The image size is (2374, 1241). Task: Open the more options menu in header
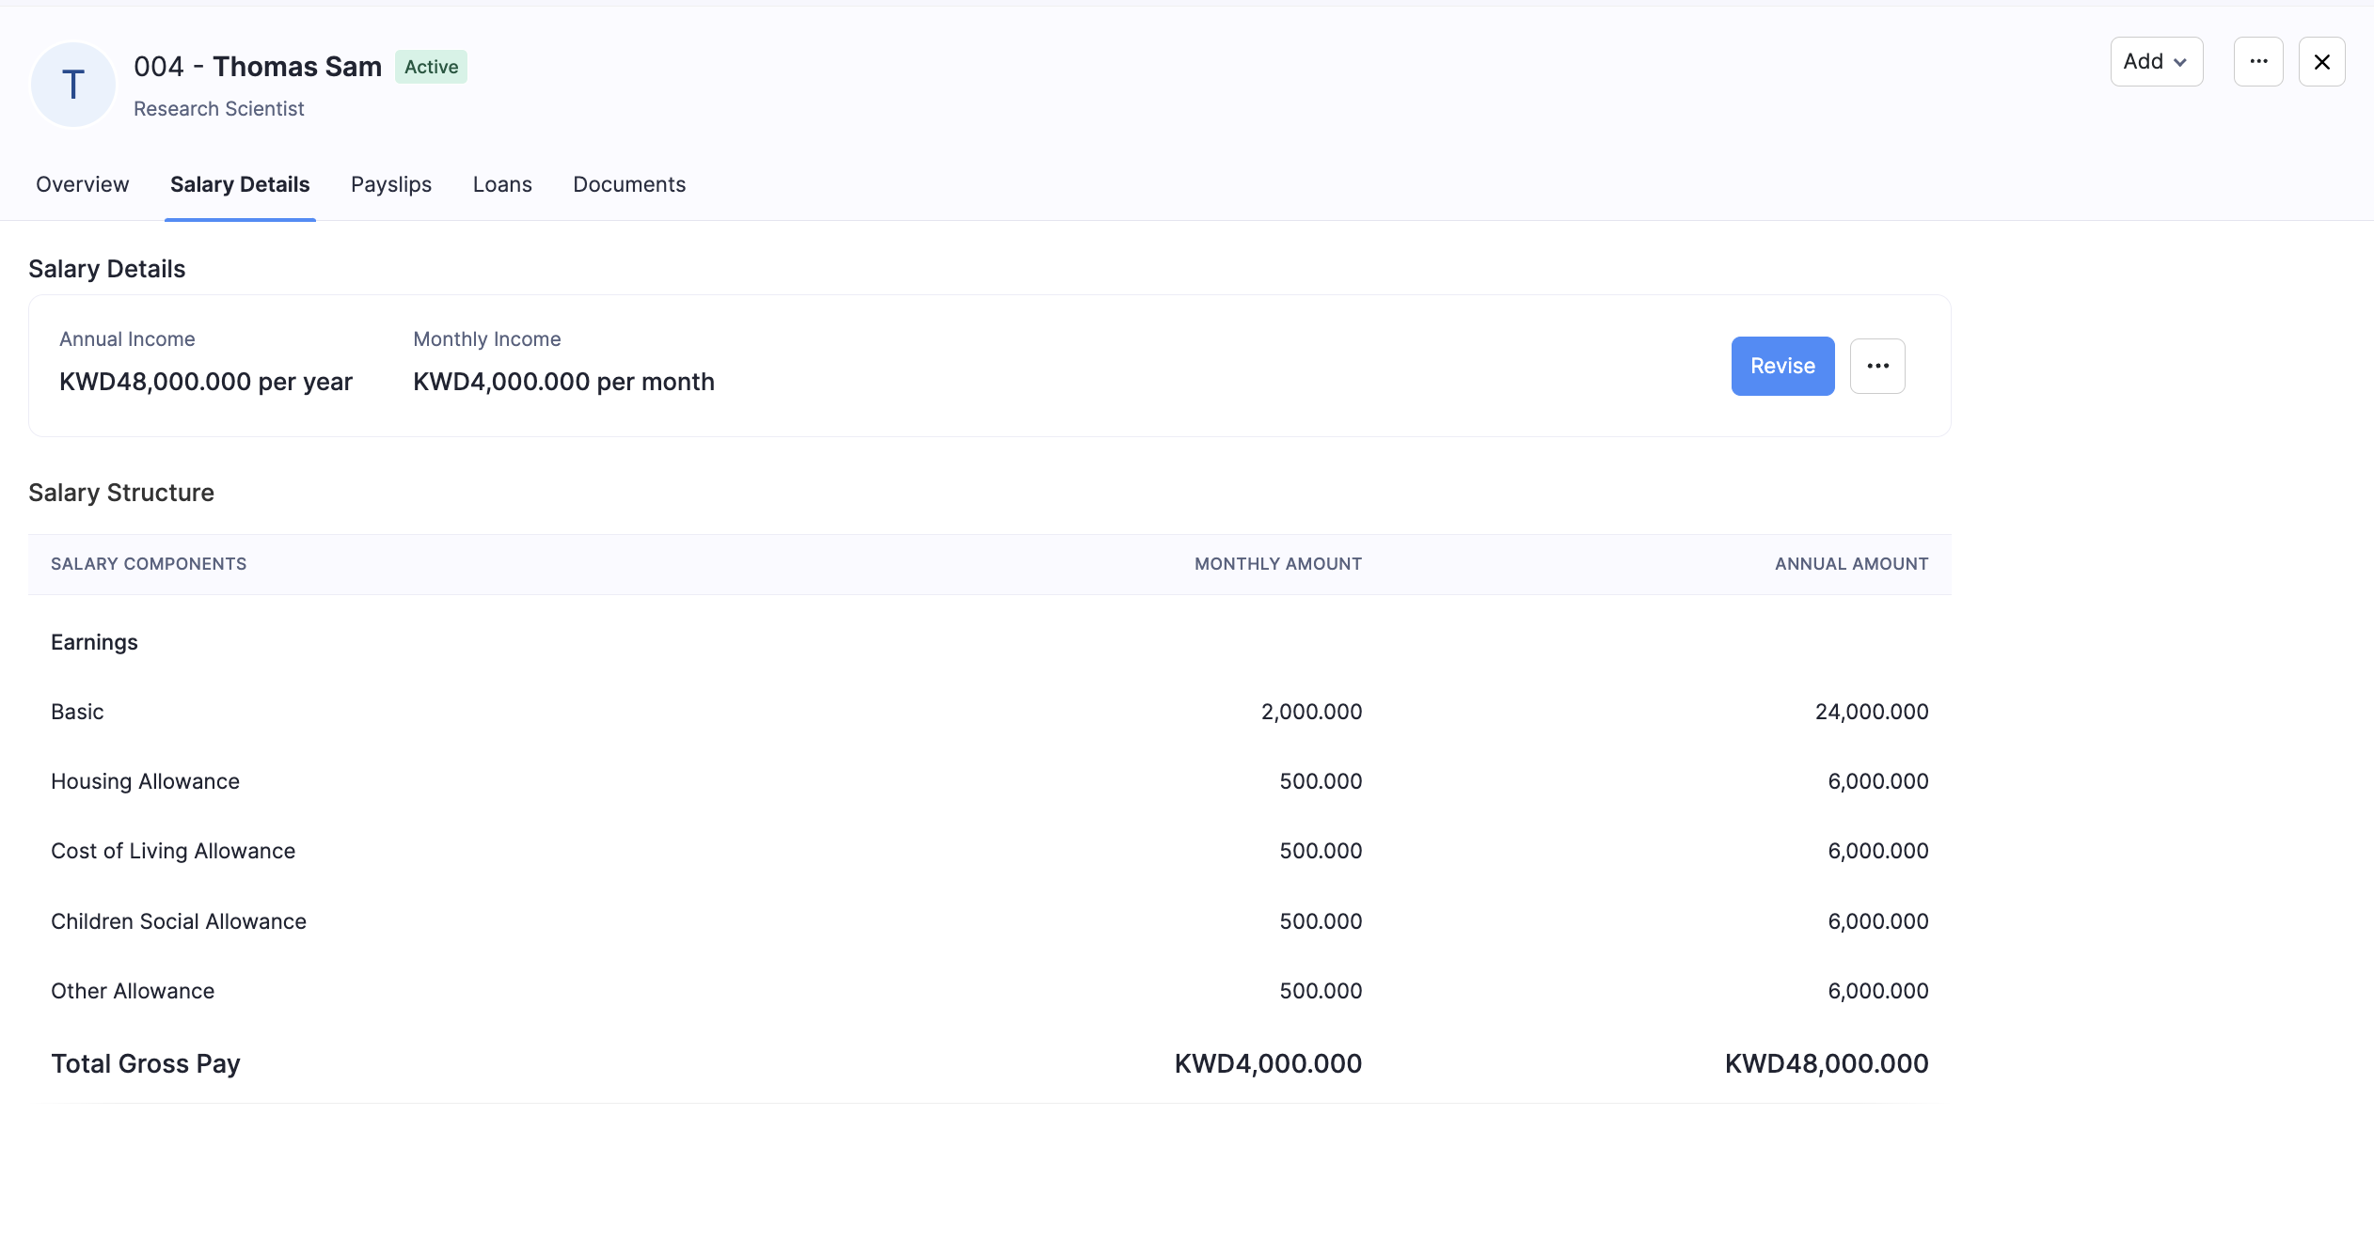coord(2258,62)
